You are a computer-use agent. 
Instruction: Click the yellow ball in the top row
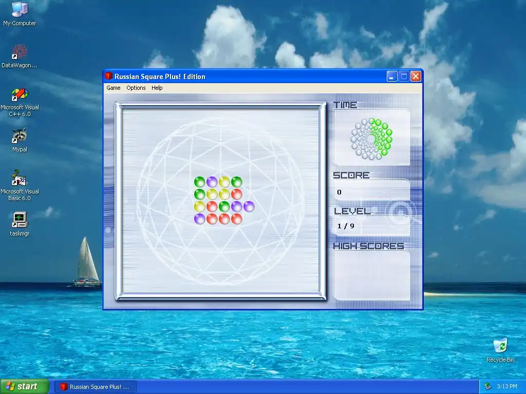coord(224,182)
